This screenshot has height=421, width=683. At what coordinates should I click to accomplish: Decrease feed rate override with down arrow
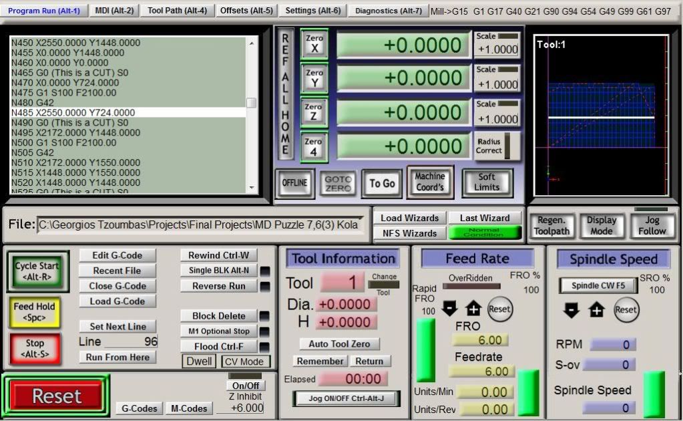coord(450,308)
